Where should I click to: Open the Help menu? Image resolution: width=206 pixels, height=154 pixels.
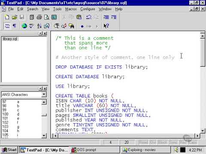119,9
